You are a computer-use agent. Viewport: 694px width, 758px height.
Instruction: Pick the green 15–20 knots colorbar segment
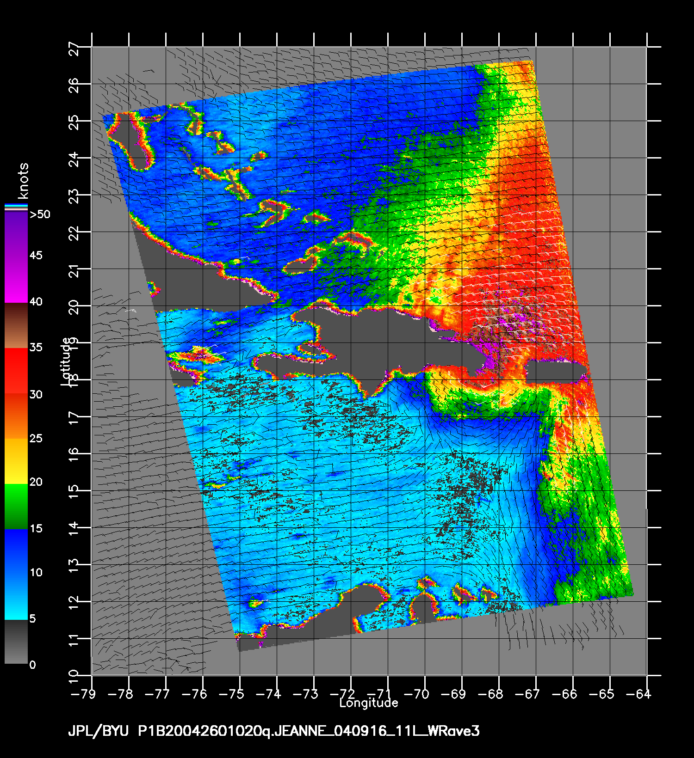(16, 506)
